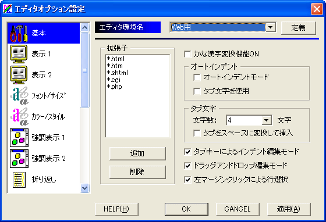This screenshot has height=222, width=326.
Task: Click the HELP(H) button
Action: coord(116,209)
